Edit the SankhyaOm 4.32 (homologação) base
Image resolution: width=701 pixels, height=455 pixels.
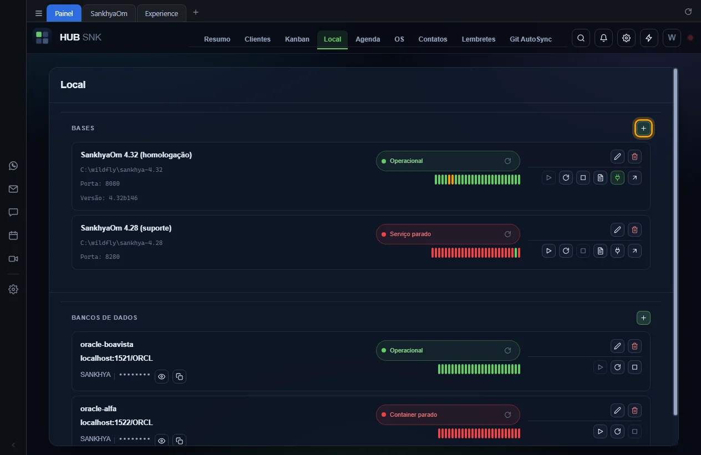pyautogui.click(x=617, y=156)
